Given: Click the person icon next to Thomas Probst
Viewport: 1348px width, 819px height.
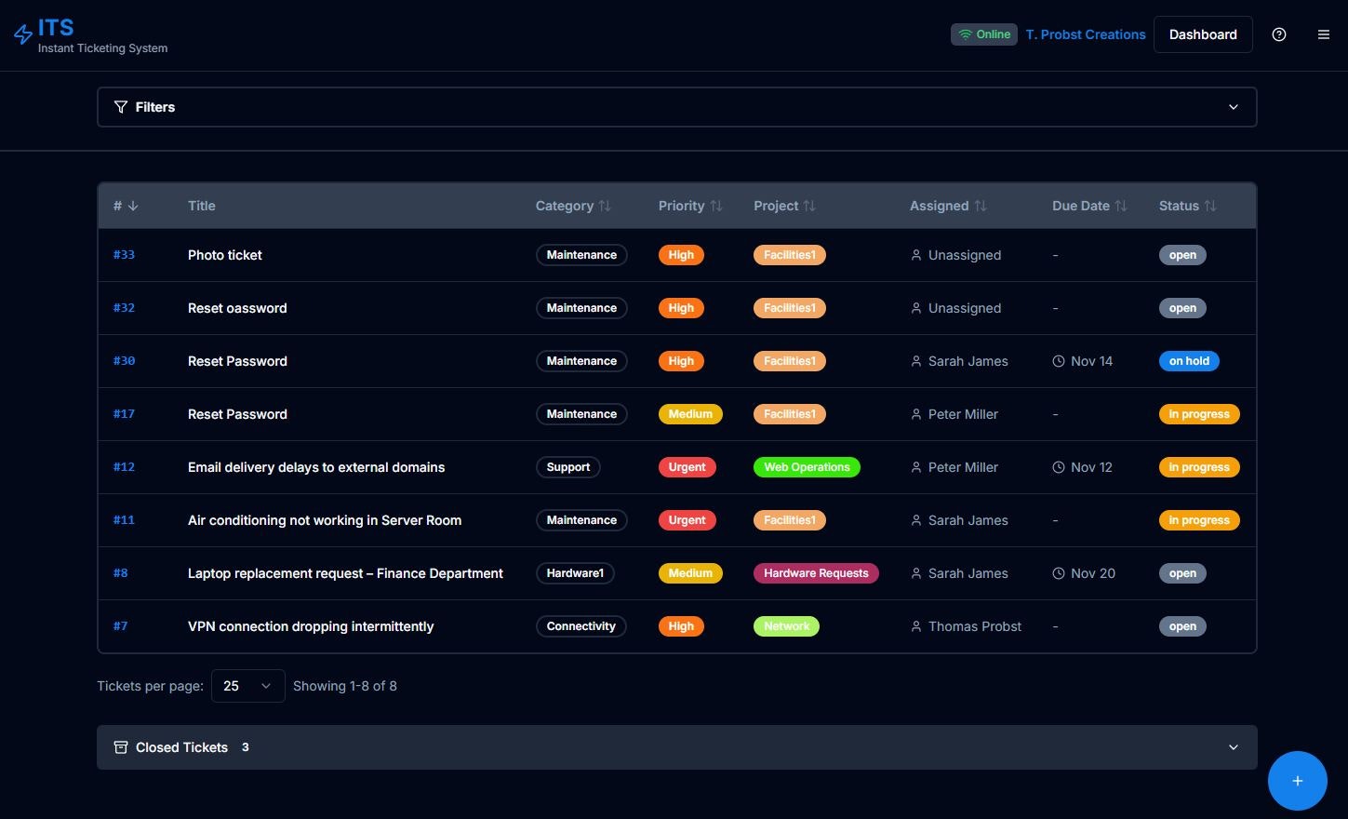Looking at the screenshot, I should click(915, 626).
